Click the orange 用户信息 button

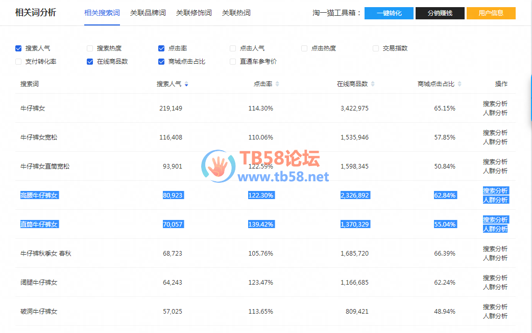click(491, 13)
